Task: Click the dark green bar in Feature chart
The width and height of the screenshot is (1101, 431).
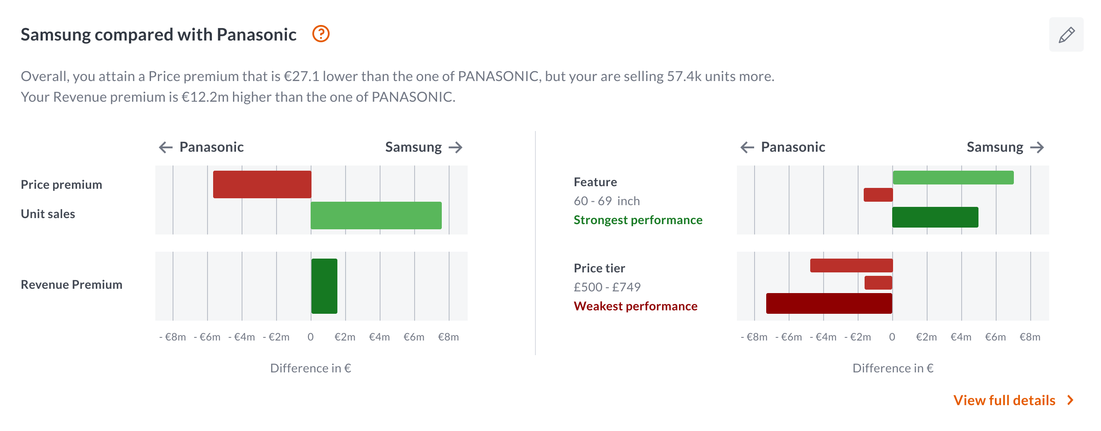Action: click(935, 217)
